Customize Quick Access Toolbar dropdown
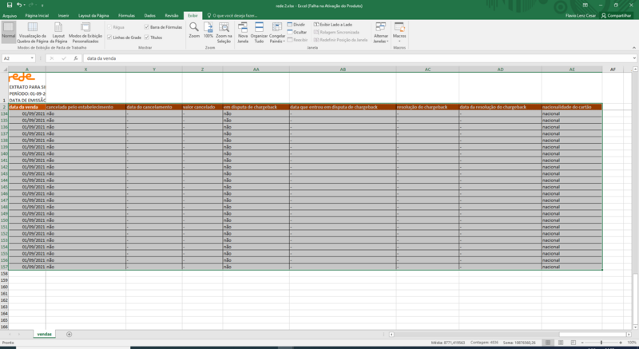Viewport: 639px width, 349px height. click(42, 6)
